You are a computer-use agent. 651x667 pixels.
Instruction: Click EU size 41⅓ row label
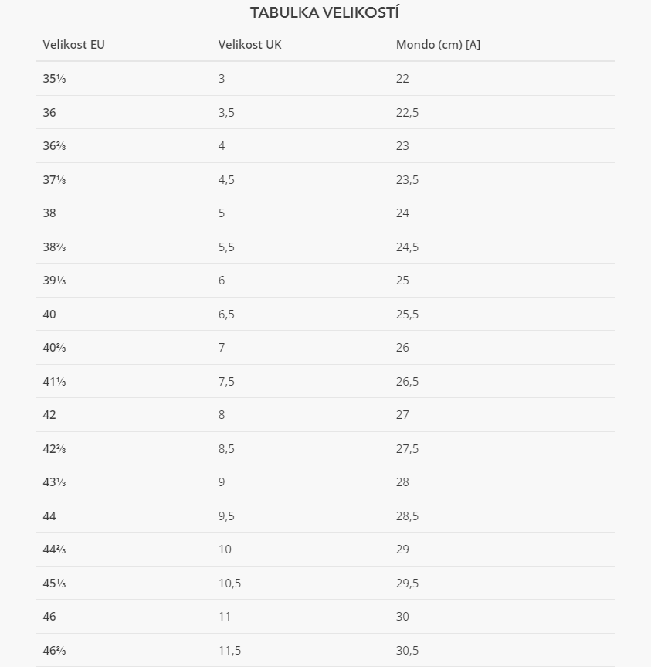coord(54,382)
